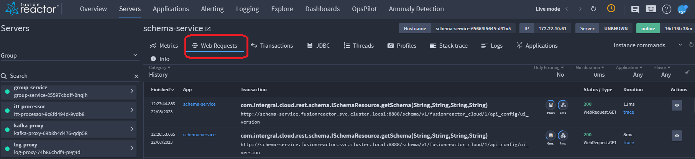695x159 pixels.
Task: Click the clear filters broom icon
Action: 687,72
